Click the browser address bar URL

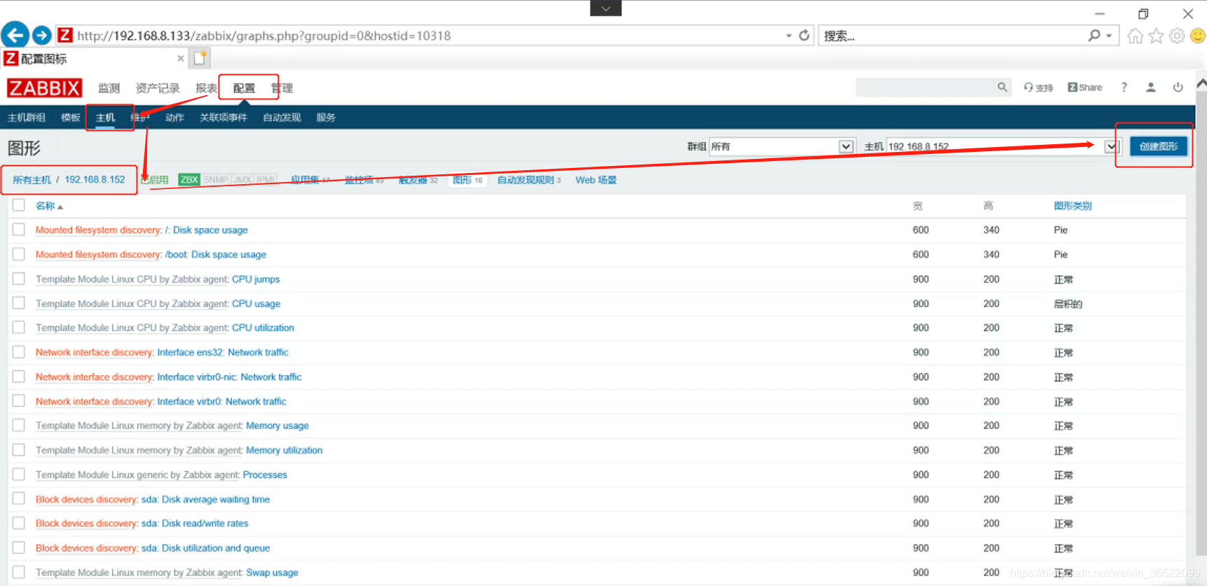pos(264,36)
